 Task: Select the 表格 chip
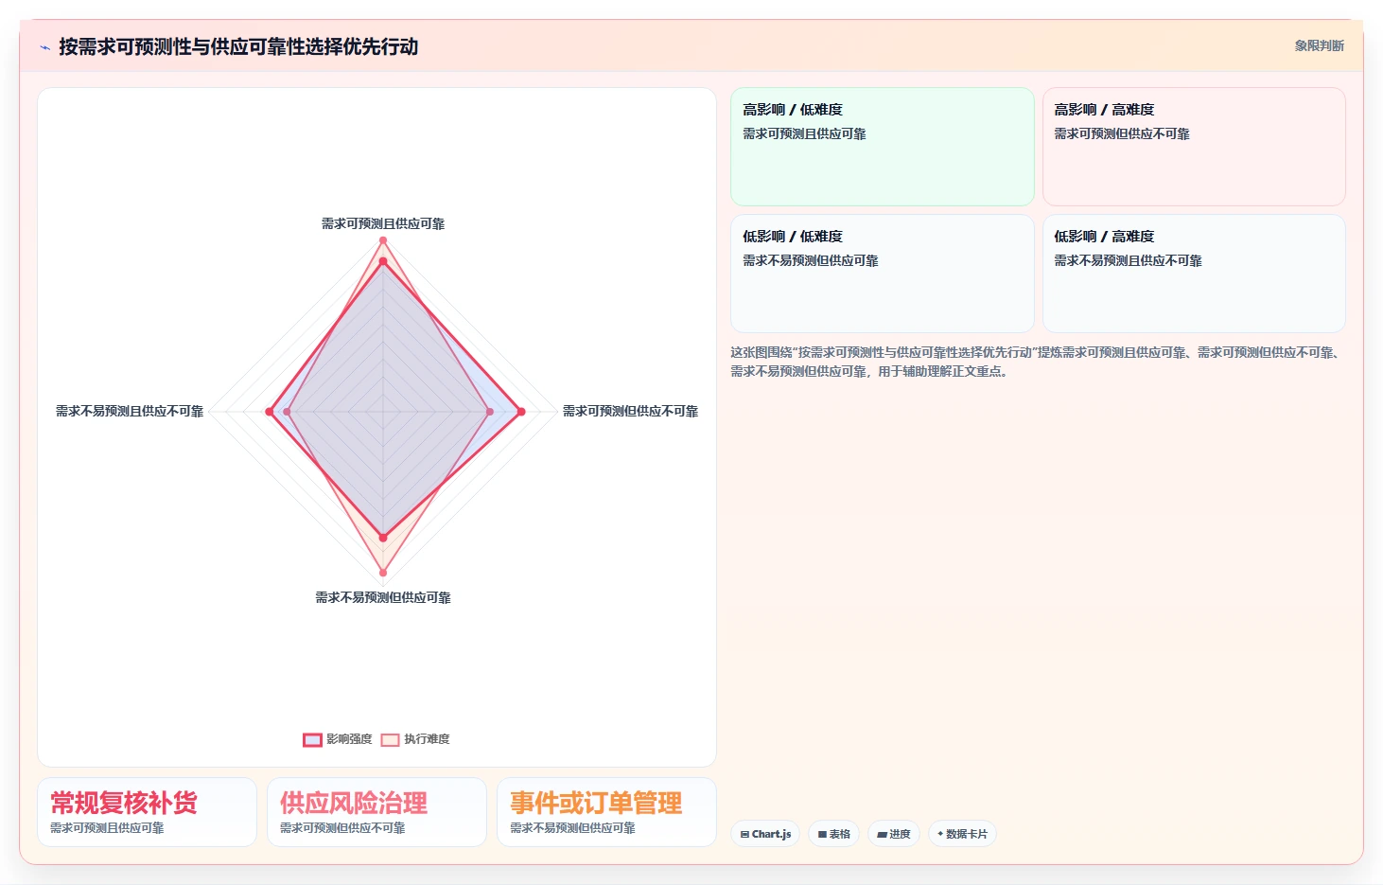833,834
